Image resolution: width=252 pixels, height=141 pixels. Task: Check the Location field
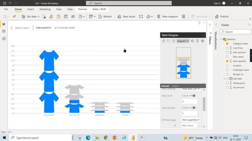[x=227, y=65]
